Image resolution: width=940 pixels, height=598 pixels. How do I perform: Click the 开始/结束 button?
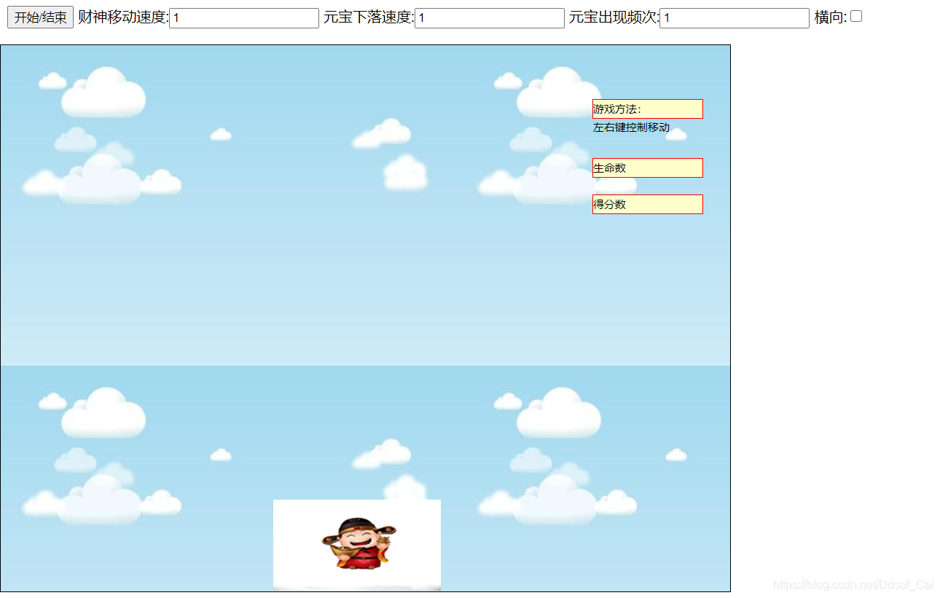click(x=40, y=17)
